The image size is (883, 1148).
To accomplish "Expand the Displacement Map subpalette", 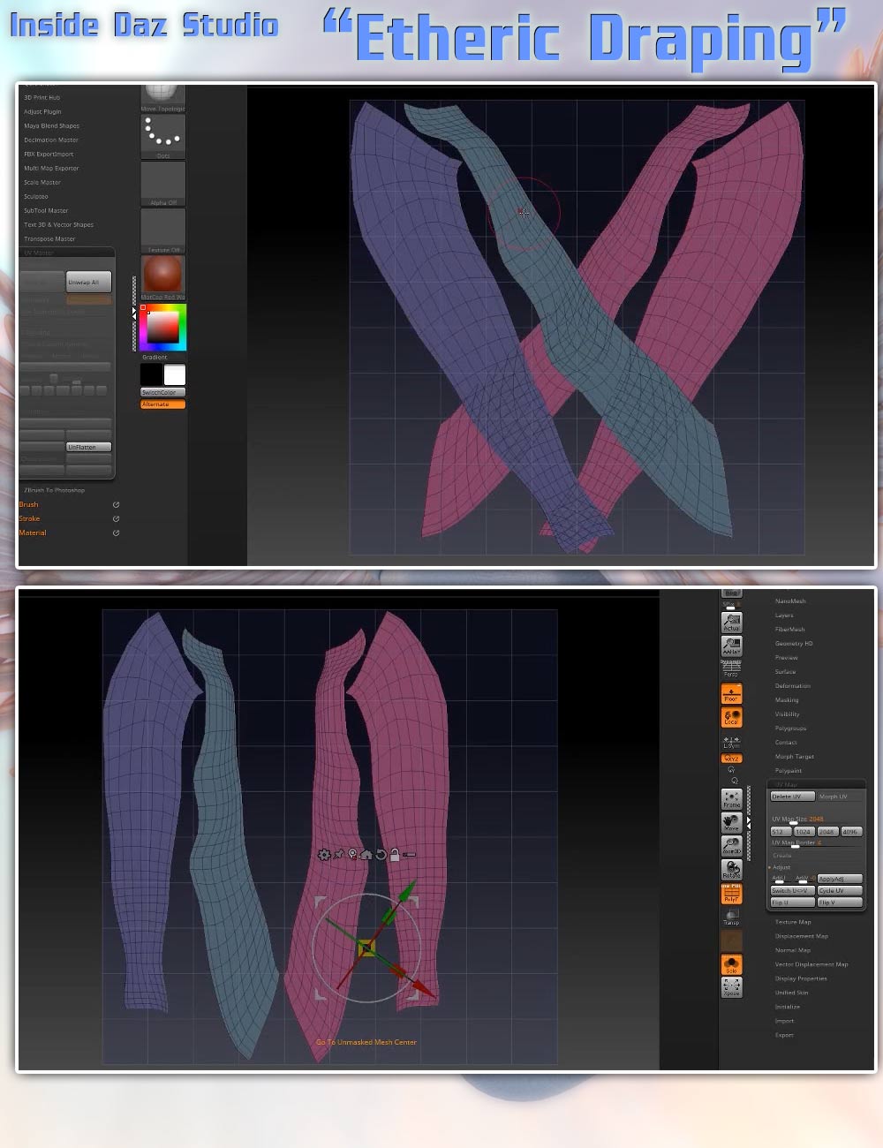I will [802, 936].
